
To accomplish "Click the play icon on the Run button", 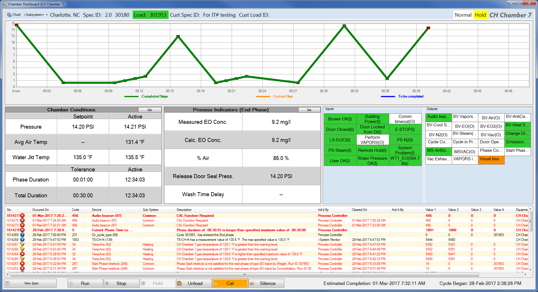I will tap(71, 283).
